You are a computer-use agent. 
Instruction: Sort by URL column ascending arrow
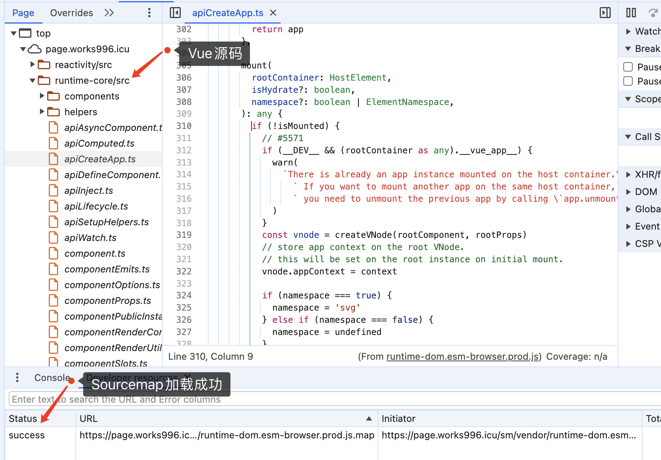pyautogui.click(x=369, y=418)
